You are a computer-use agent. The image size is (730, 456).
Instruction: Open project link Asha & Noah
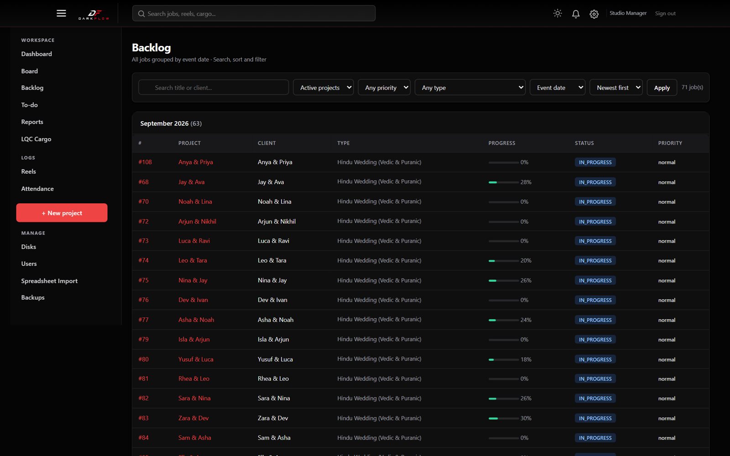coord(196,320)
